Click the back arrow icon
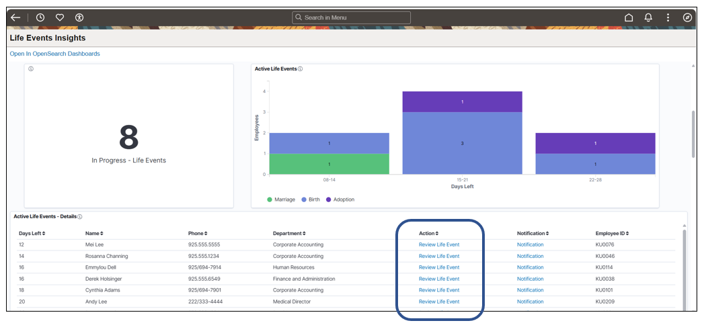Screen dimensions: 704x323 pos(15,17)
